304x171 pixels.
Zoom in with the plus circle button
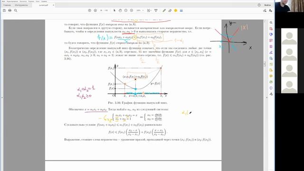[132, 10]
